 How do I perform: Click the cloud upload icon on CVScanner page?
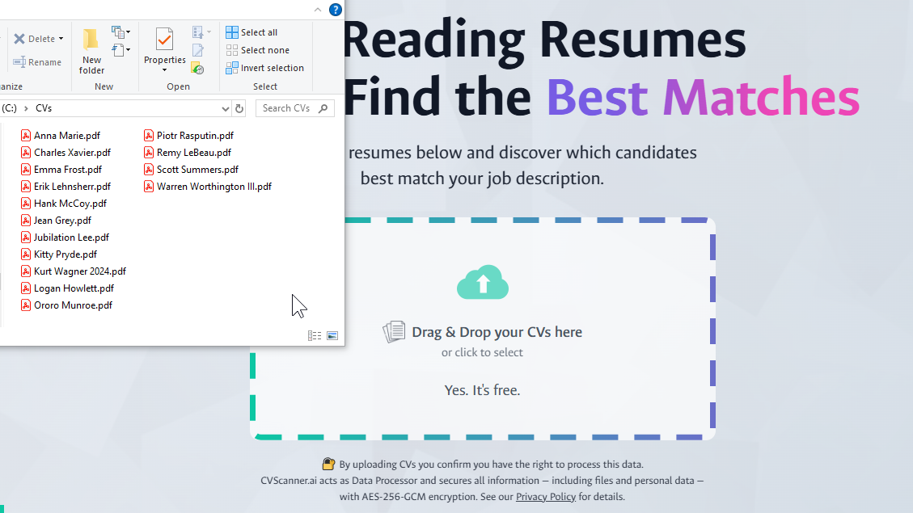(x=483, y=283)
